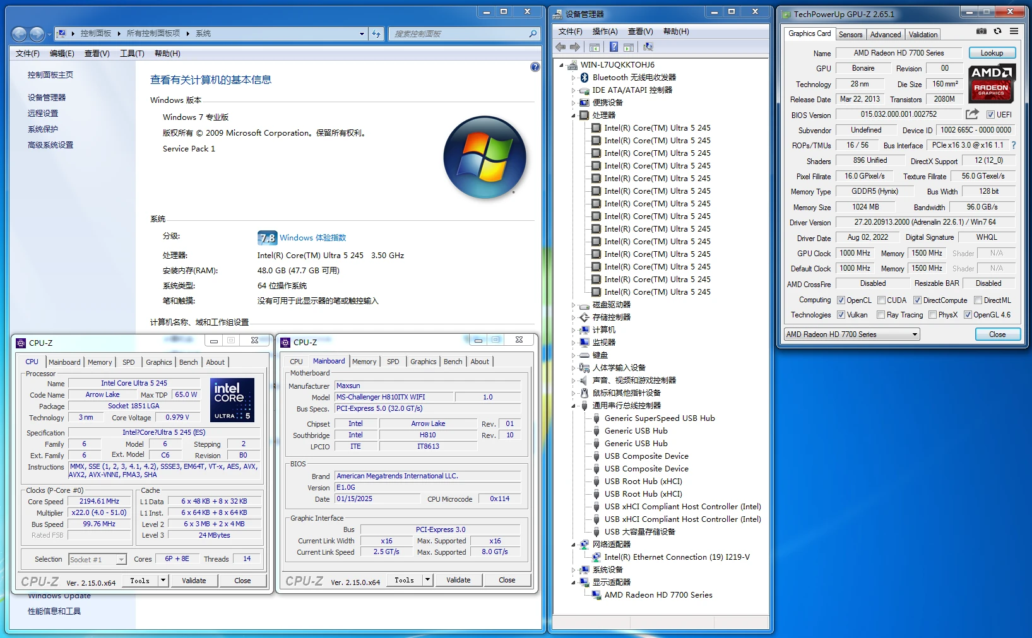Click the forward arrow in Device Manager toolbar
The image size is (1032, 638).
point(575,47)
